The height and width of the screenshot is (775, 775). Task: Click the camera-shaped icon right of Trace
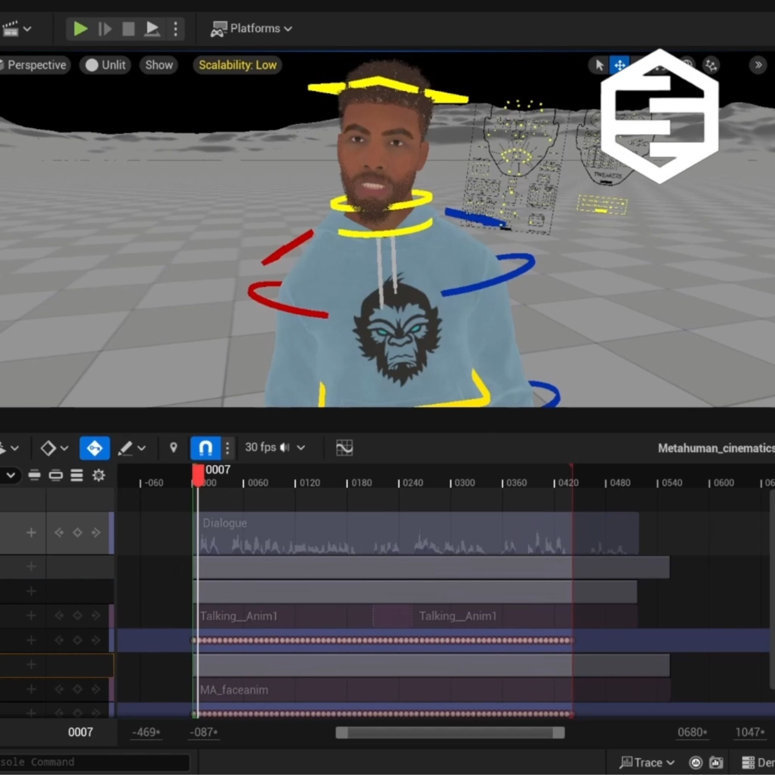pos(716,763)
